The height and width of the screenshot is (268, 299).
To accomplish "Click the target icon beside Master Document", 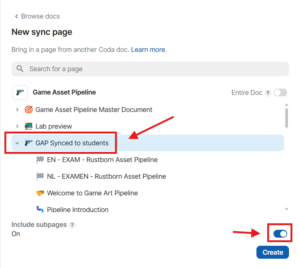I will click(x=28, y=110).
